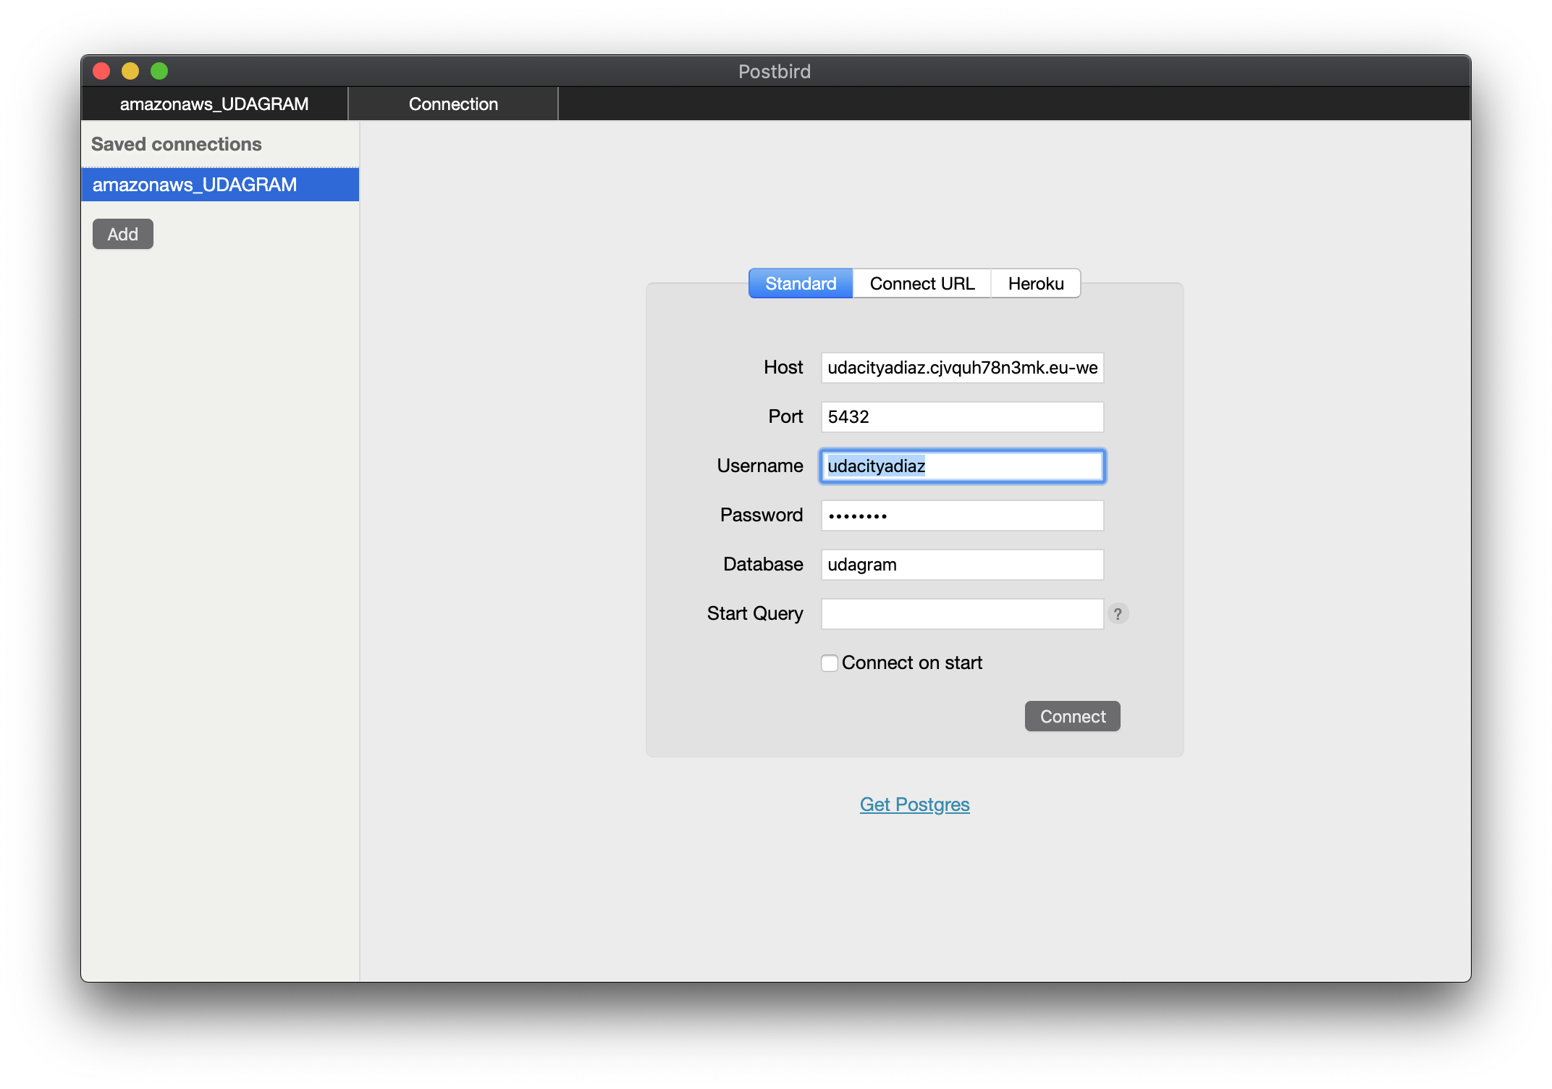Click the red close window button
The image size is (1552, 1089).
click(101, 71)
